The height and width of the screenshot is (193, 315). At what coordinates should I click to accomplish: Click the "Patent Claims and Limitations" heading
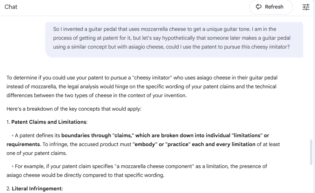coord(49,122)
